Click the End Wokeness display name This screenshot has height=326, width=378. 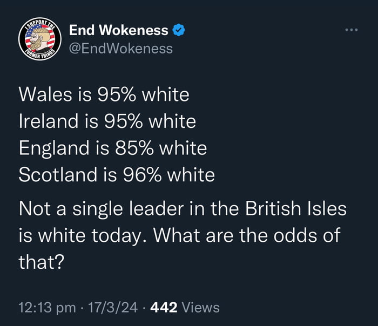click(119, 31)
